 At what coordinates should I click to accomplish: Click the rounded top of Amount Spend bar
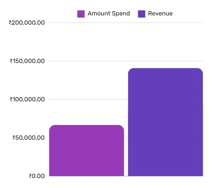[87, 126]
